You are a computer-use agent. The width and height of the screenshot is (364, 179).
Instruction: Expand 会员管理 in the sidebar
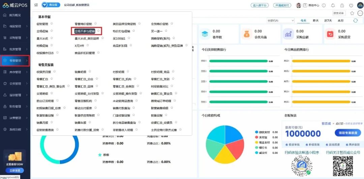point(15,83)
